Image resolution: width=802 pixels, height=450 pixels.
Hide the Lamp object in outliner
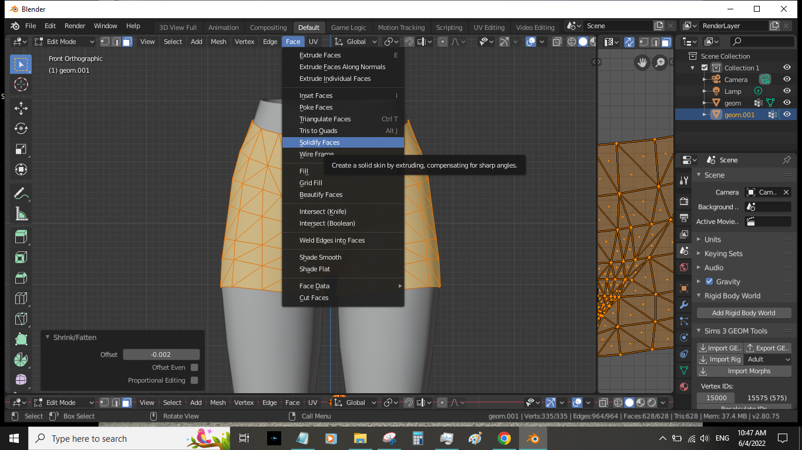[x=787, y=91]
